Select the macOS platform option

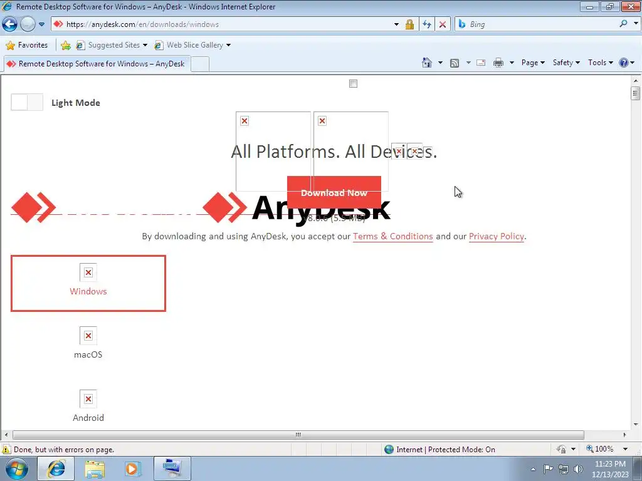pos(88,354)
